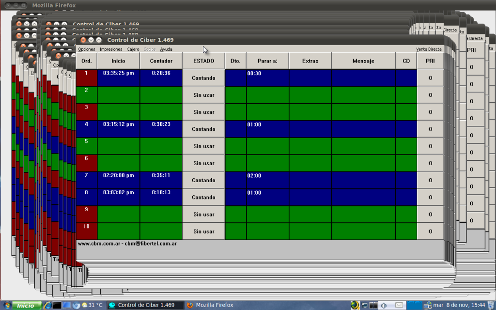The width and height of the screenshot is (496, 310).
Task: Click Sin usar button for station 3
Action: coord(204,112)
